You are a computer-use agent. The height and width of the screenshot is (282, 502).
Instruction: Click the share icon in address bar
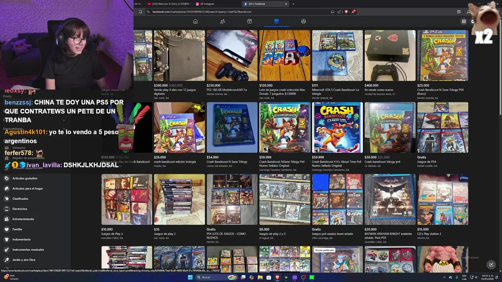339,12
